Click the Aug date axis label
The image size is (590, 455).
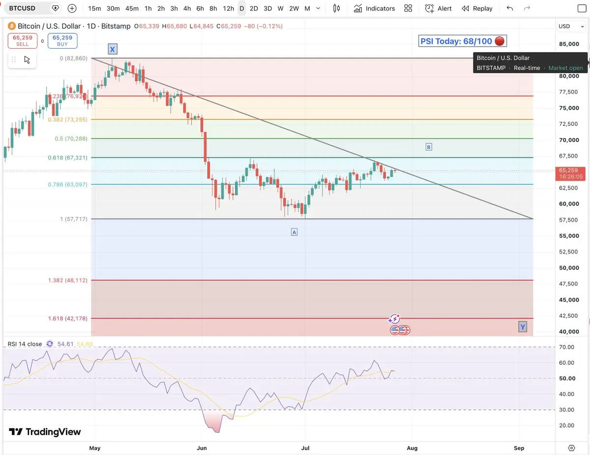coord(412,448)
